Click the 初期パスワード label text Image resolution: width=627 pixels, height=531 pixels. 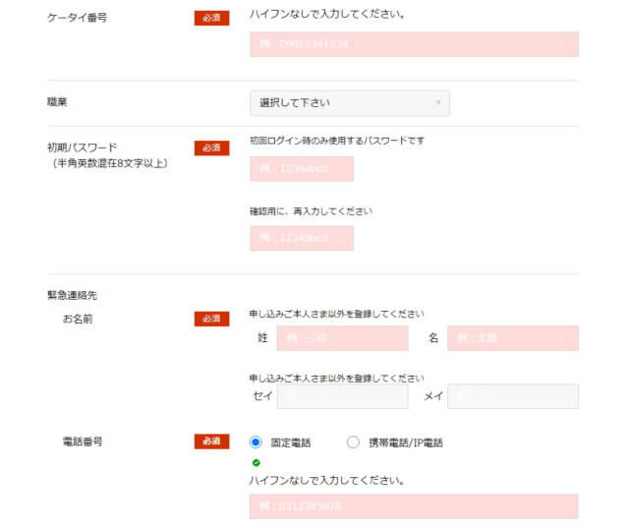point(82,147)
